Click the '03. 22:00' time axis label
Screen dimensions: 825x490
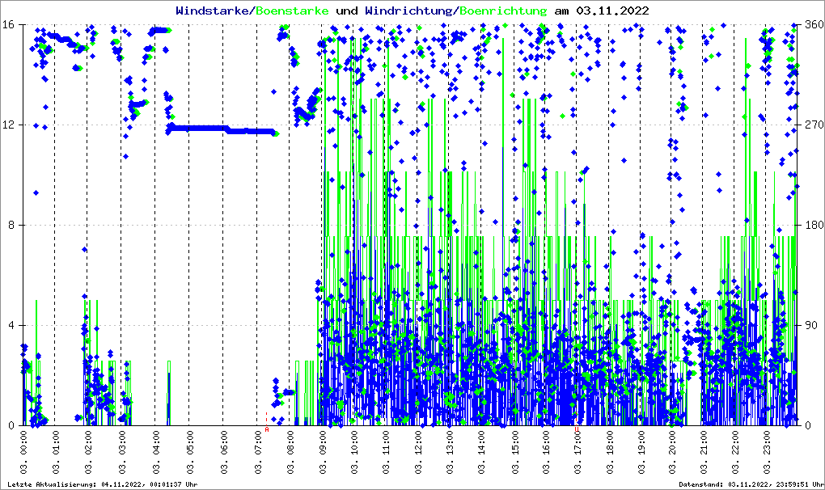tap(735, 452)
